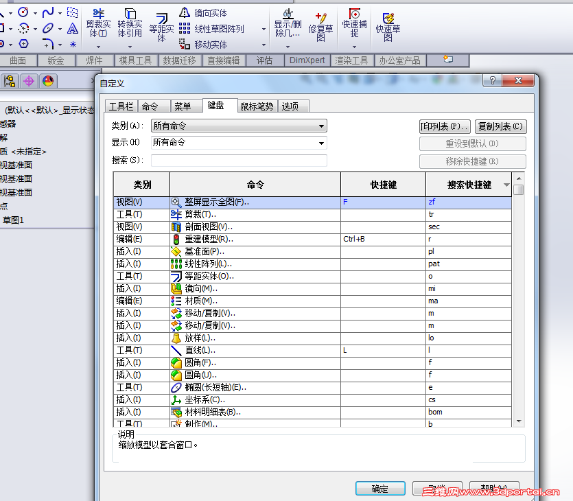Select the 修复草图 tool
The image size is (573, 501).
322,24
